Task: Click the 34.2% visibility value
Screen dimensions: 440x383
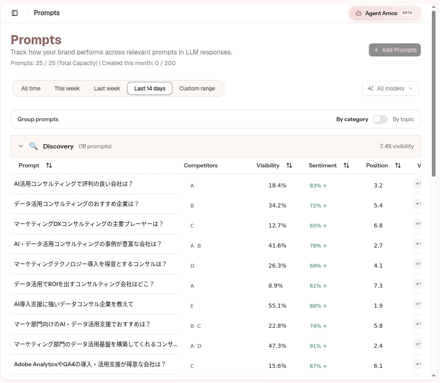Action: click(x=277, y=205)
